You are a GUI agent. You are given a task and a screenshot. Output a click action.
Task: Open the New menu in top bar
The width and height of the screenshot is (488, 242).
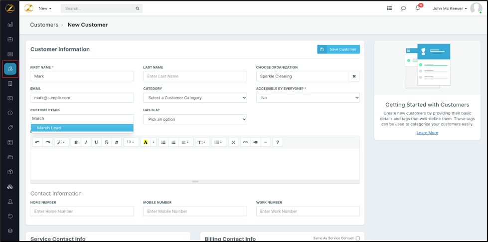[x=45, y=8]
